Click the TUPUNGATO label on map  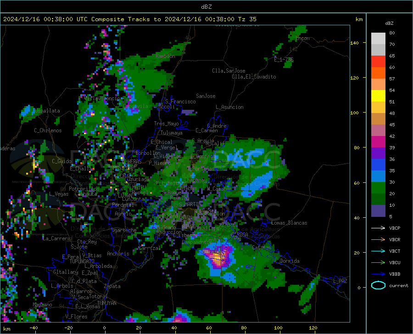[x=82, y=261]
